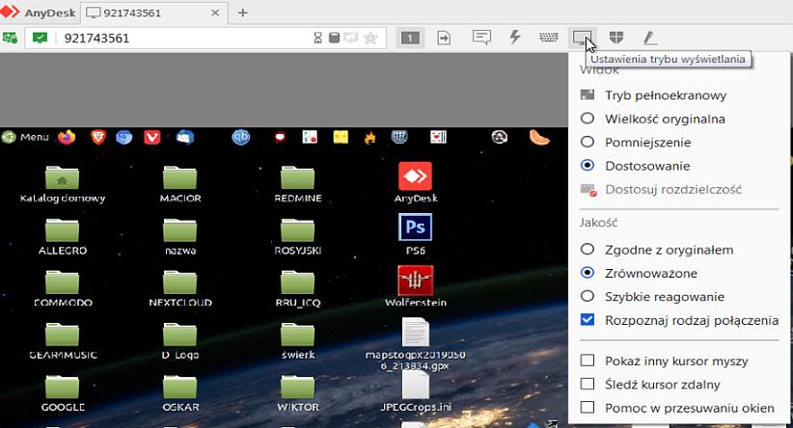793x428 pixels.
Task: Select the WIKTOR folder
Action: [x=298, y=392]
